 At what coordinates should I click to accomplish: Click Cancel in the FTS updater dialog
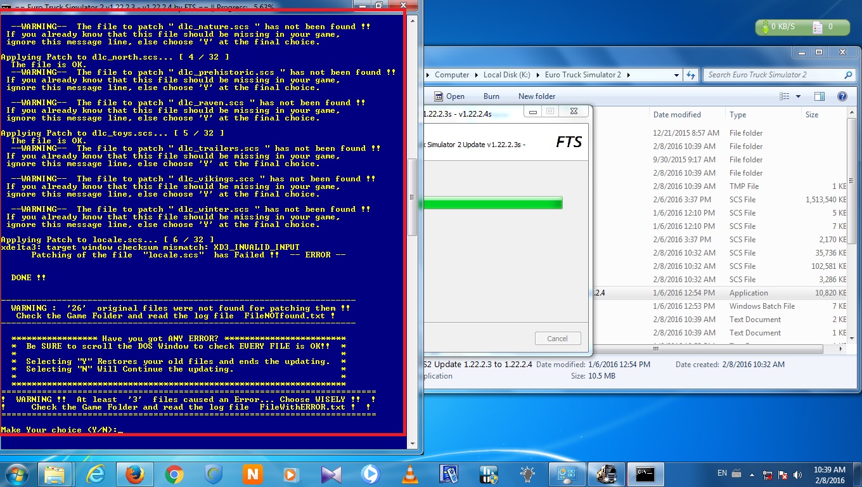pos(558,338)
